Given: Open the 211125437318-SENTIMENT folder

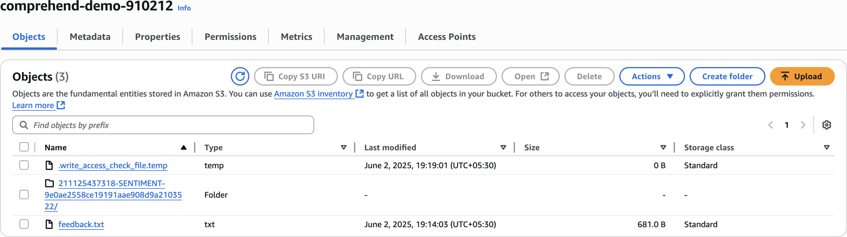Looking at the screenshot, I should 113,195.
